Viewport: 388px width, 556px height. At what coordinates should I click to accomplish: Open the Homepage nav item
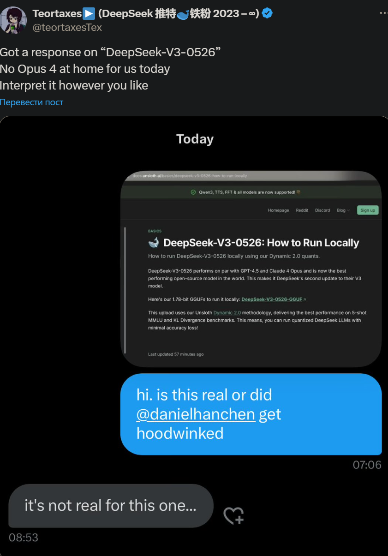(x=278, y=210)
